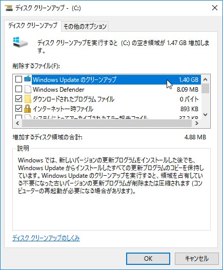
Task: Switch to その他のオプション tab
Action: [x=85, y=27]
